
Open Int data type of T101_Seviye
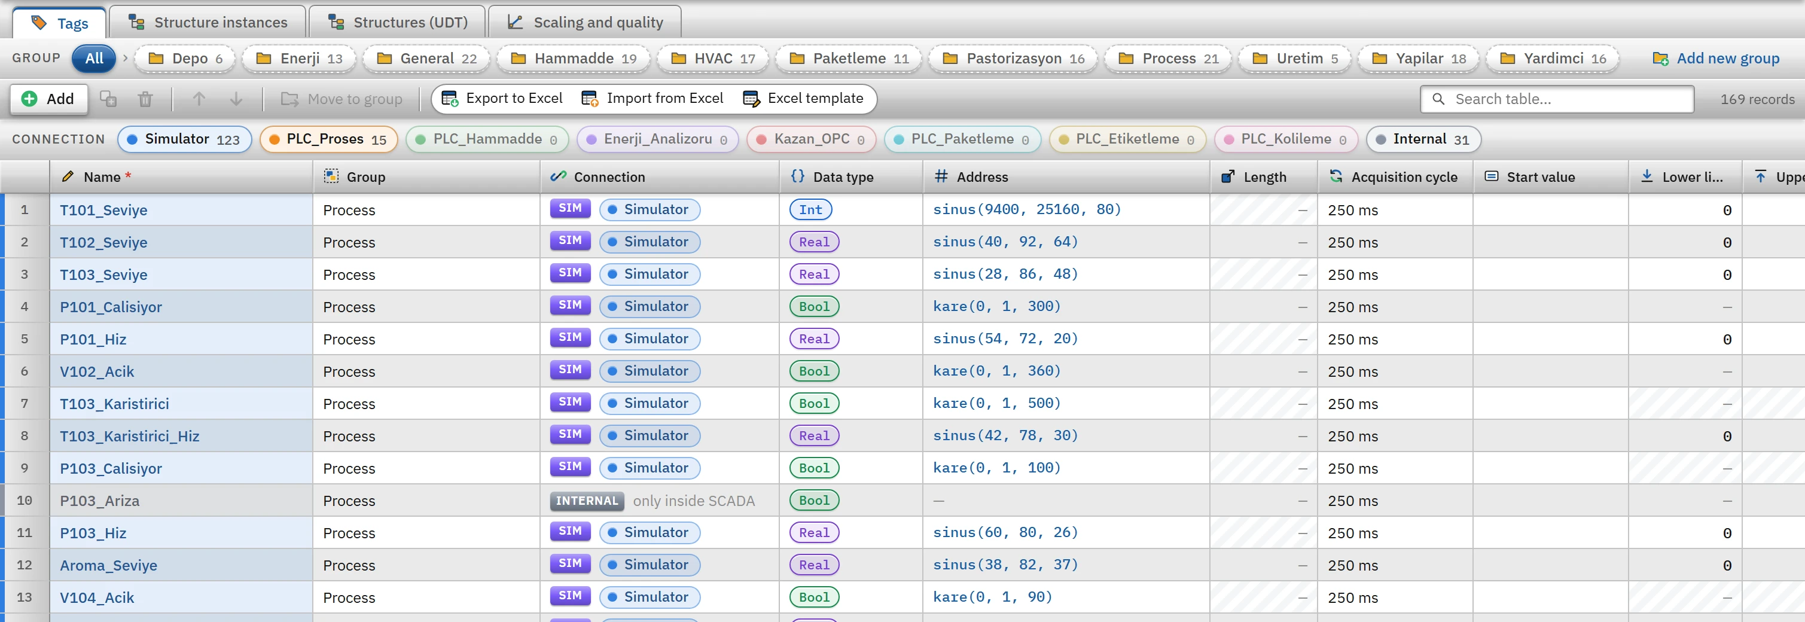pyautogui.click(x=810, y=209)
